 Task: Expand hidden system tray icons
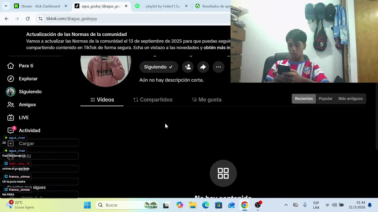[286, 205]
